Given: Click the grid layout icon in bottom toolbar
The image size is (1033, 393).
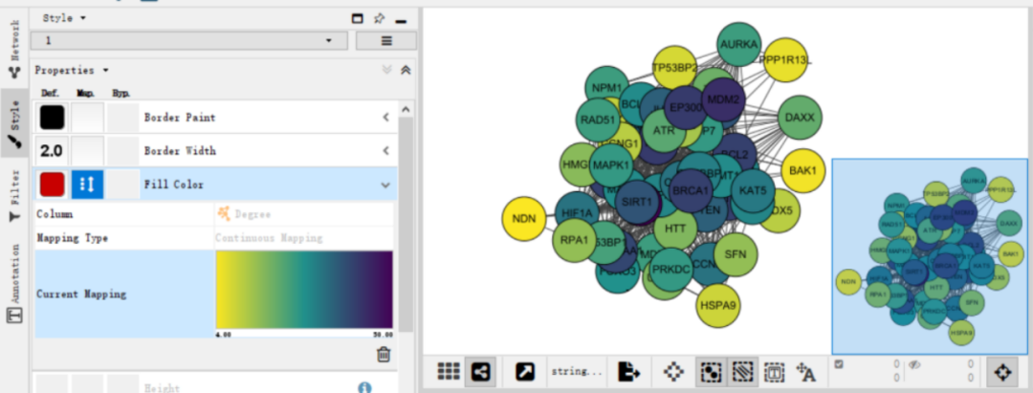Looking at the screenshot, I should pyautogui.click(x=449, y=372).
